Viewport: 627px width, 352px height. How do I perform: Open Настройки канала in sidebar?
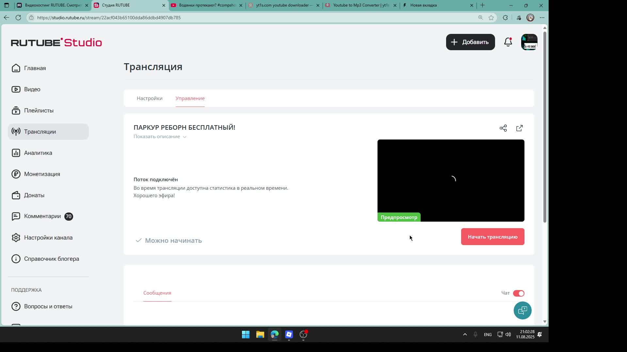(x=48, y=238)
